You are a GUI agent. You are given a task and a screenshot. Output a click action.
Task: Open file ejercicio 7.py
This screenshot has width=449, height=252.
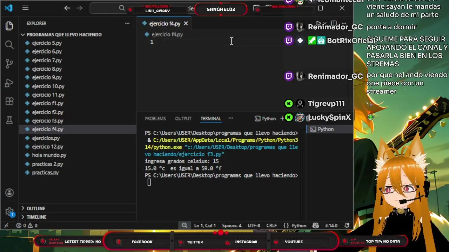coord(47,60)
